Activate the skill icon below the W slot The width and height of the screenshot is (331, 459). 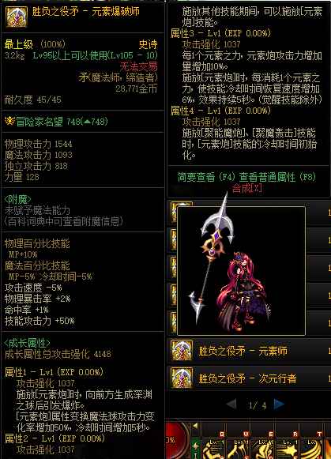click(237, 449)
